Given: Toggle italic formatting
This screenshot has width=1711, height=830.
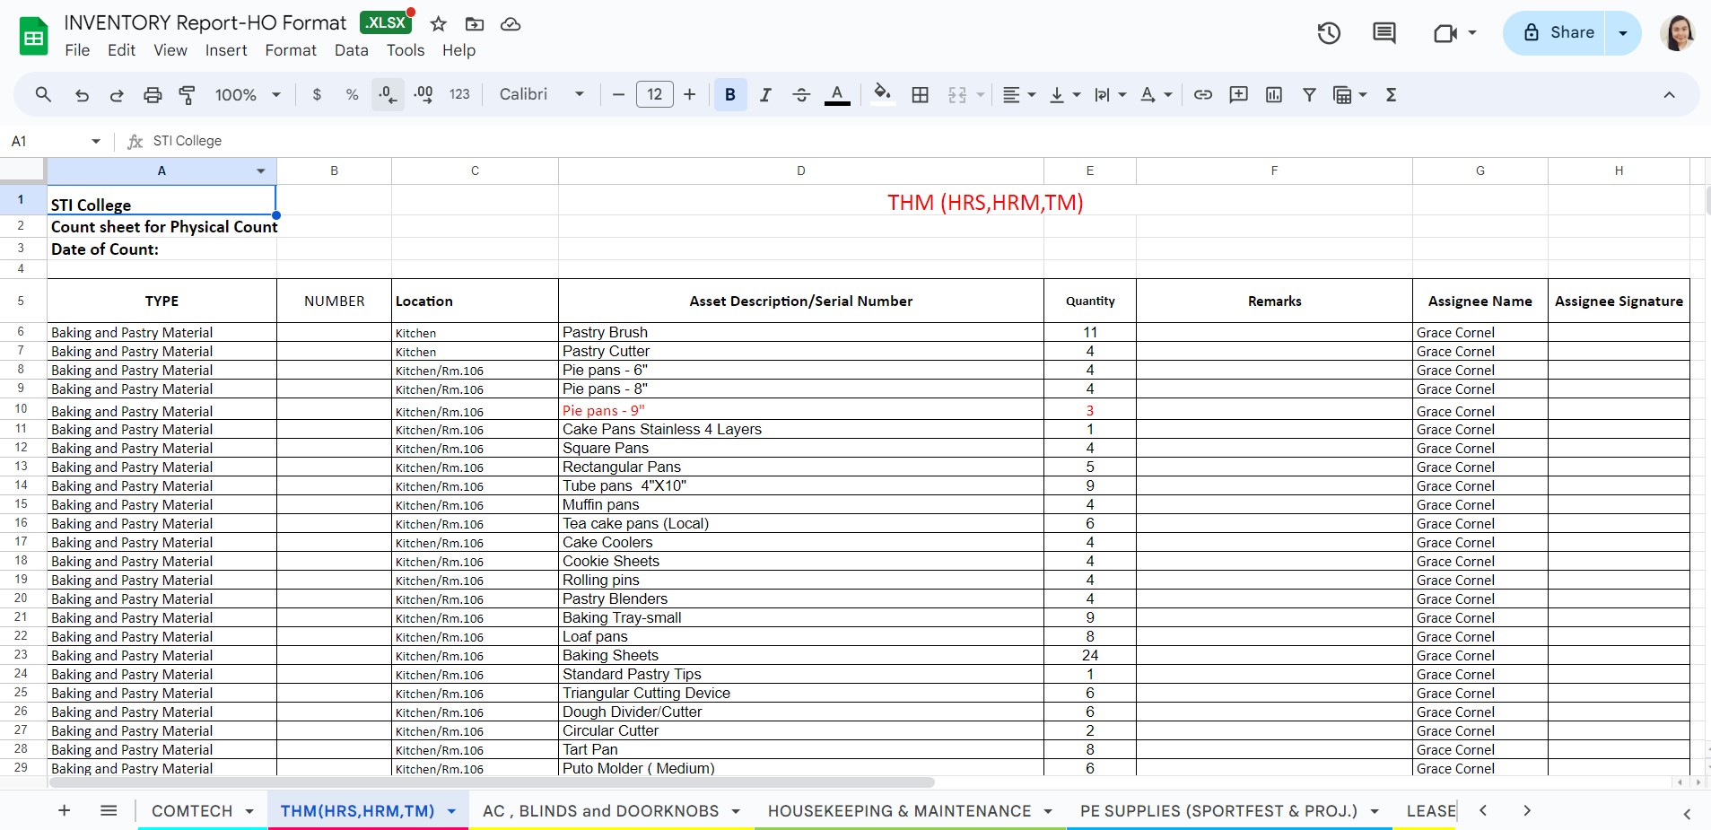Looking at the screenshot, I should 765,94.
